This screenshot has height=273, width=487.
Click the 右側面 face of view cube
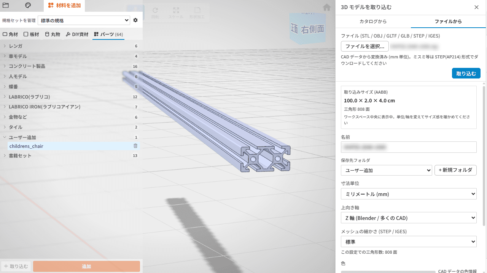[313, 30]
